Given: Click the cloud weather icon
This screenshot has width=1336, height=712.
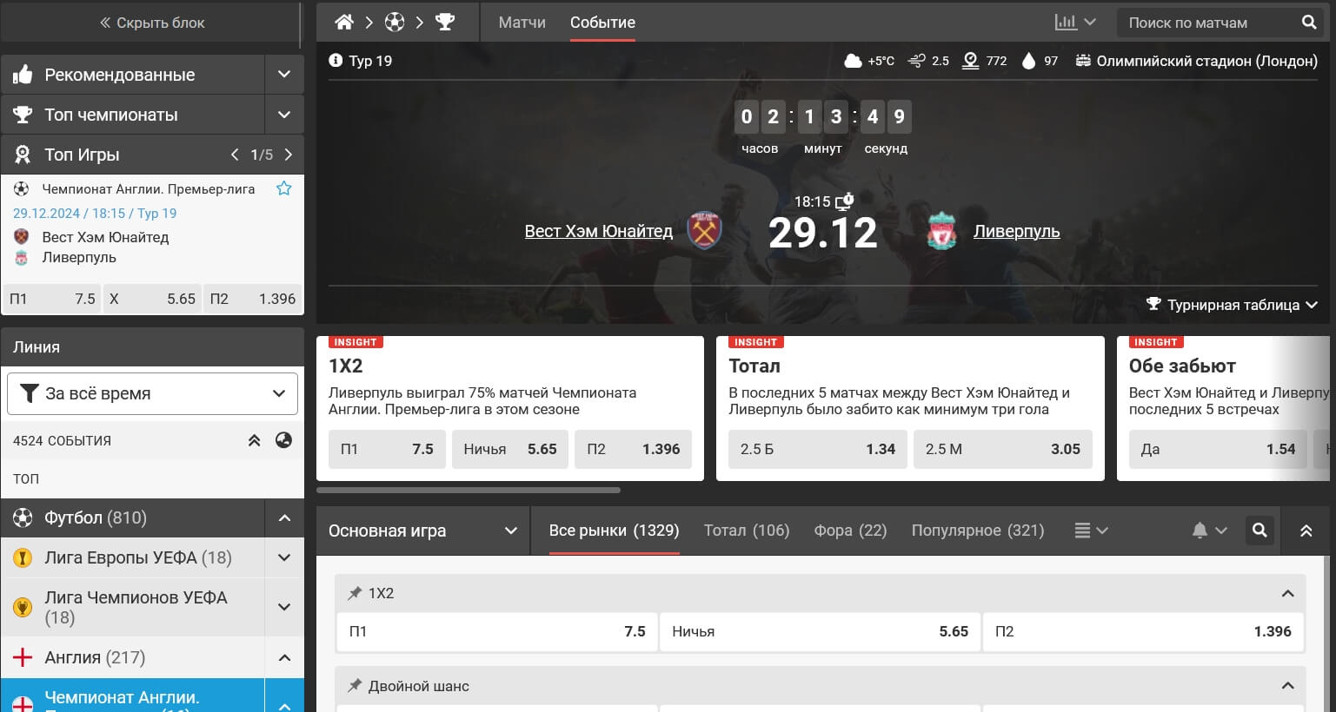Looking at the screenshot, I should click(x=853, y=61).
